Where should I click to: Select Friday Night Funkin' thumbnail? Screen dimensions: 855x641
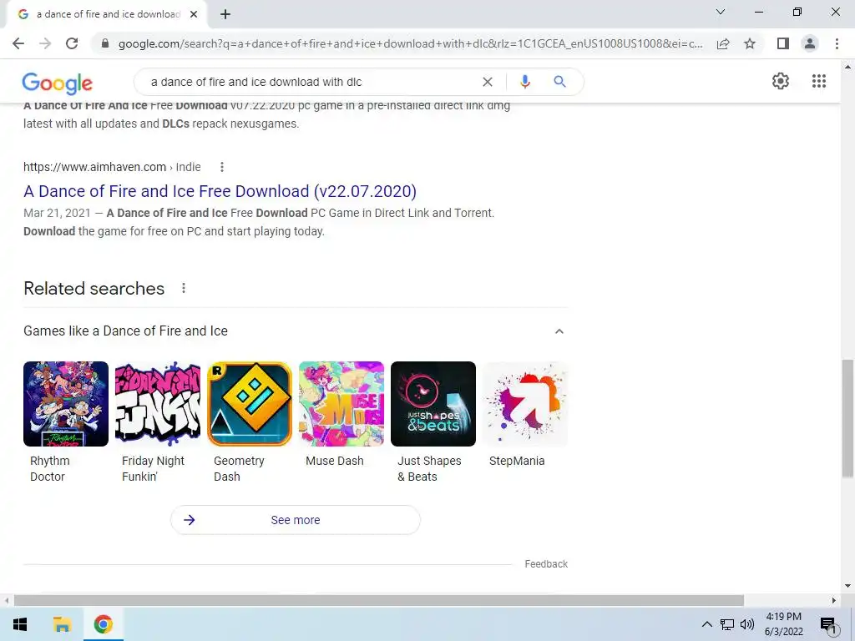pos(158,404)
